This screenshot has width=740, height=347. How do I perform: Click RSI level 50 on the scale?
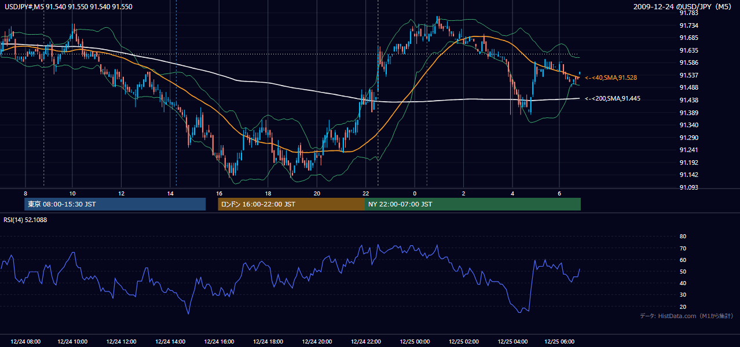(x=683, y=271)
